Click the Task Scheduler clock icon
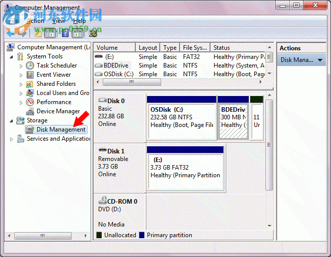This screenshot has height=257, width=331. 30,66
